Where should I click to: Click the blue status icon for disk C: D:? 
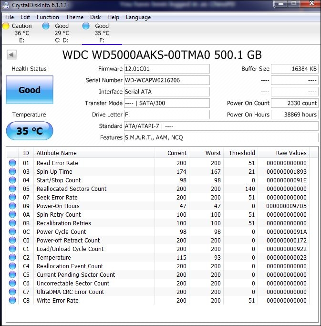tap(46, 26)
